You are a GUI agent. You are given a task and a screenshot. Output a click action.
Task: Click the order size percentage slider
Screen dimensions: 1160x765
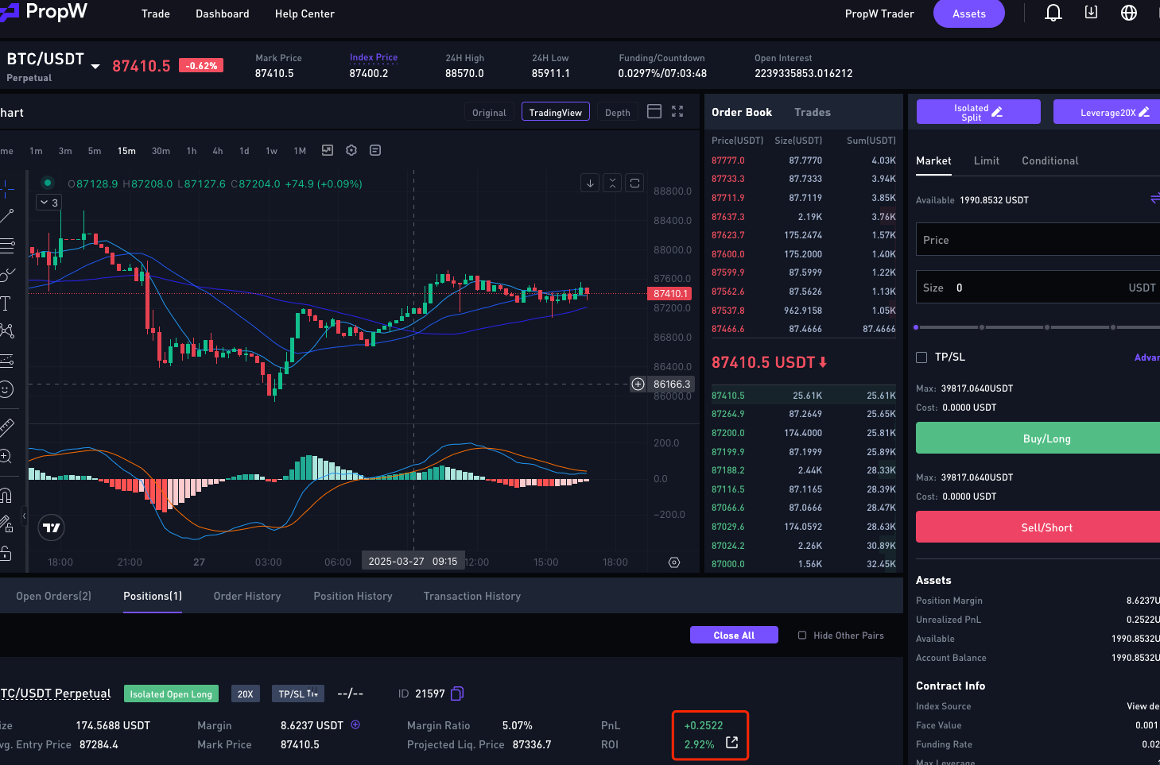click(x=1038, y=327)
